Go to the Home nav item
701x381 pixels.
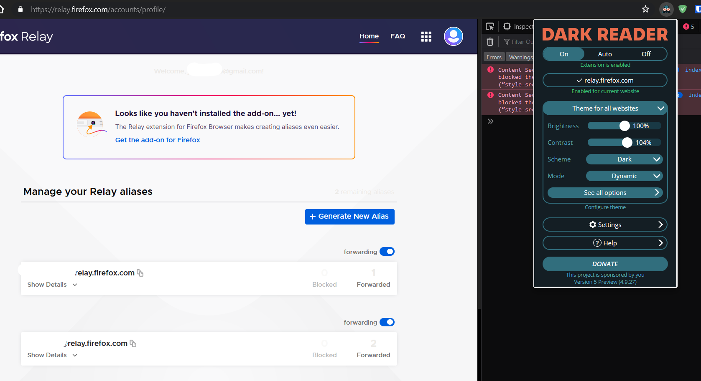tap(369, 36)
